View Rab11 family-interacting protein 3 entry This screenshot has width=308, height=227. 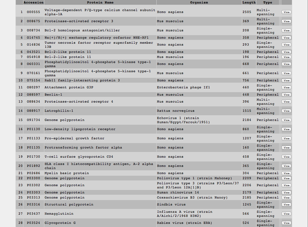coord(286,80)
